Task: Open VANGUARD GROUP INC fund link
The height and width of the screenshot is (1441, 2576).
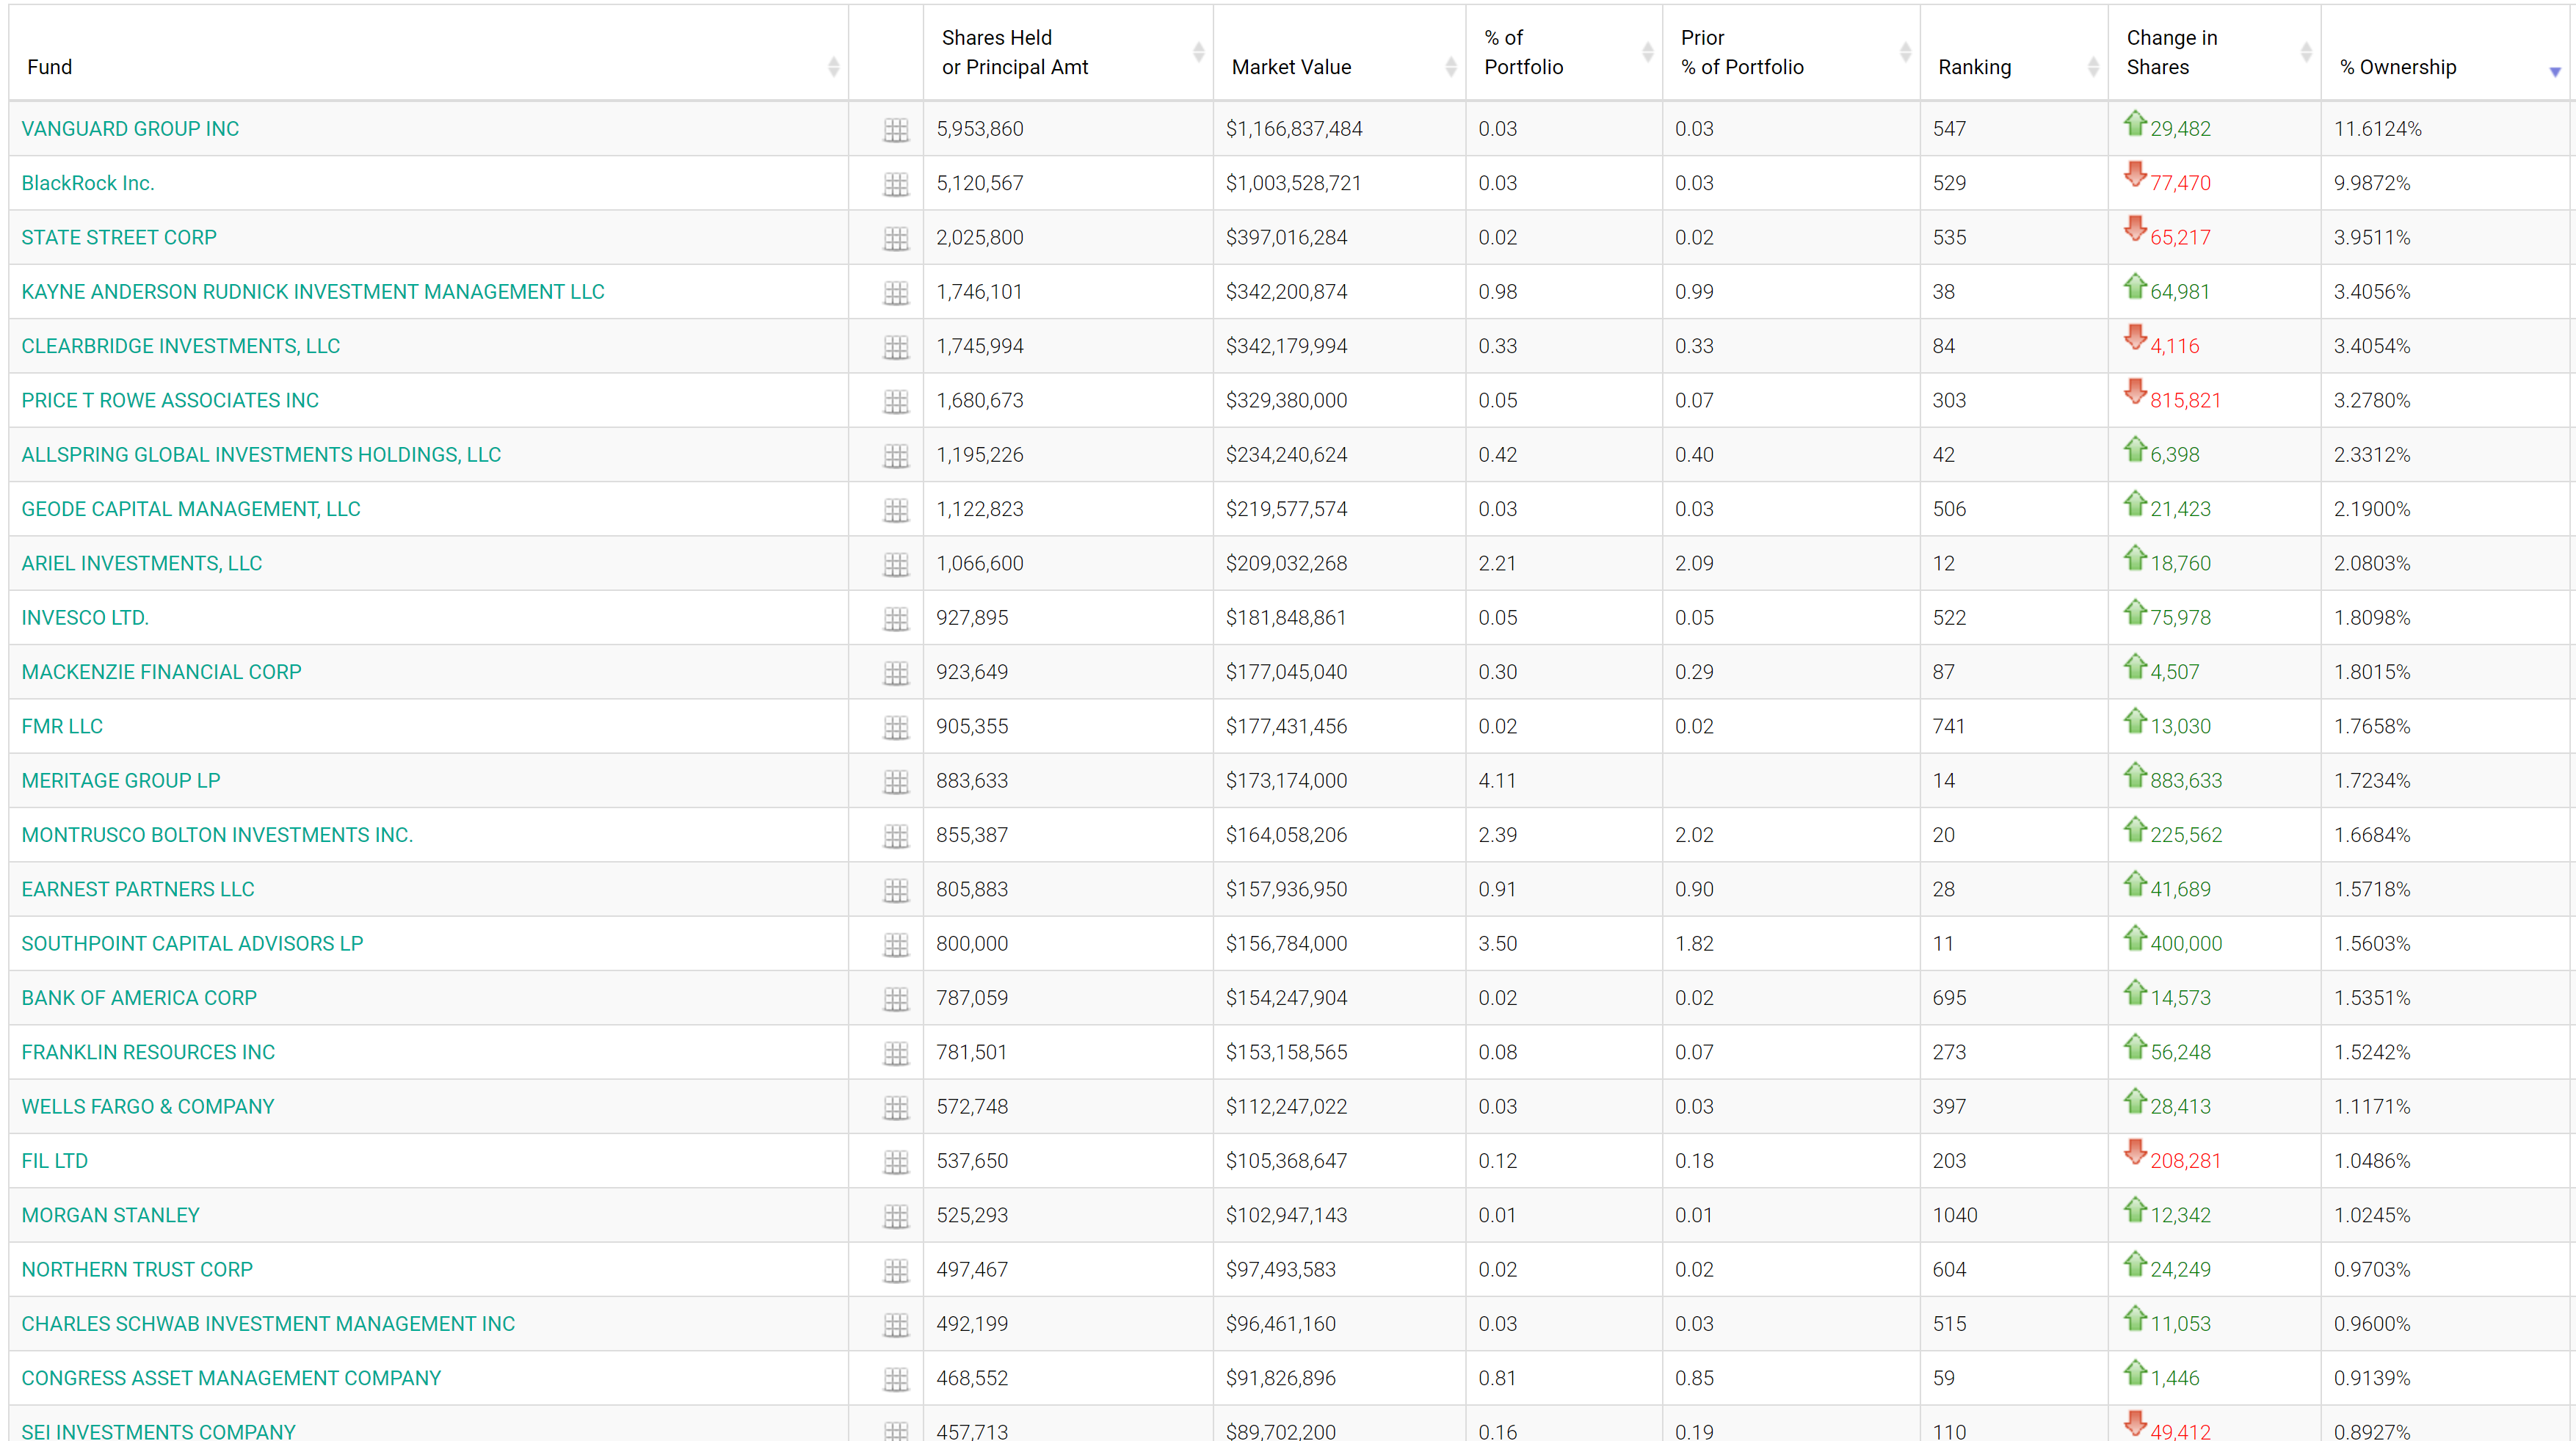Action: coord(130,129)
